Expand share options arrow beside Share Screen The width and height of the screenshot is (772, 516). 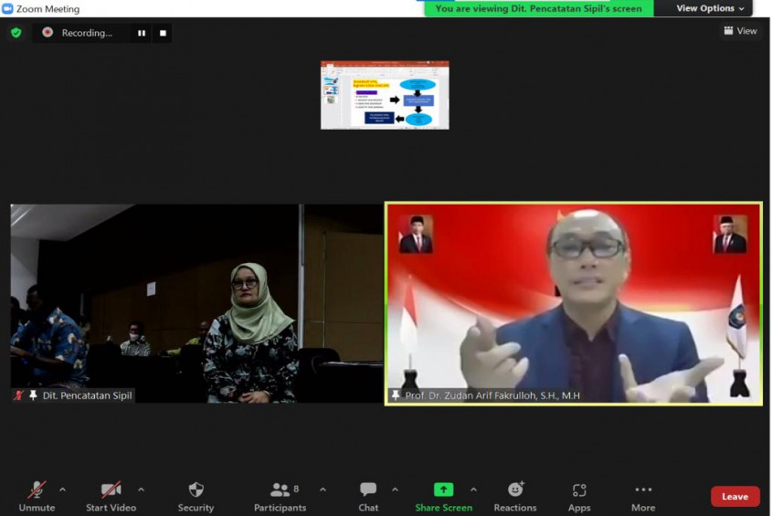[x=473, y=490]
